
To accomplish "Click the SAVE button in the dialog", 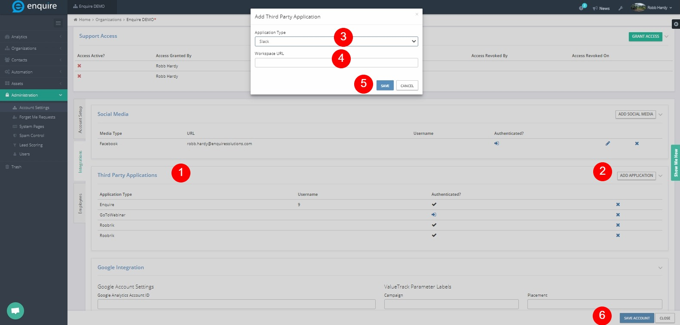I will pos(385,85).
